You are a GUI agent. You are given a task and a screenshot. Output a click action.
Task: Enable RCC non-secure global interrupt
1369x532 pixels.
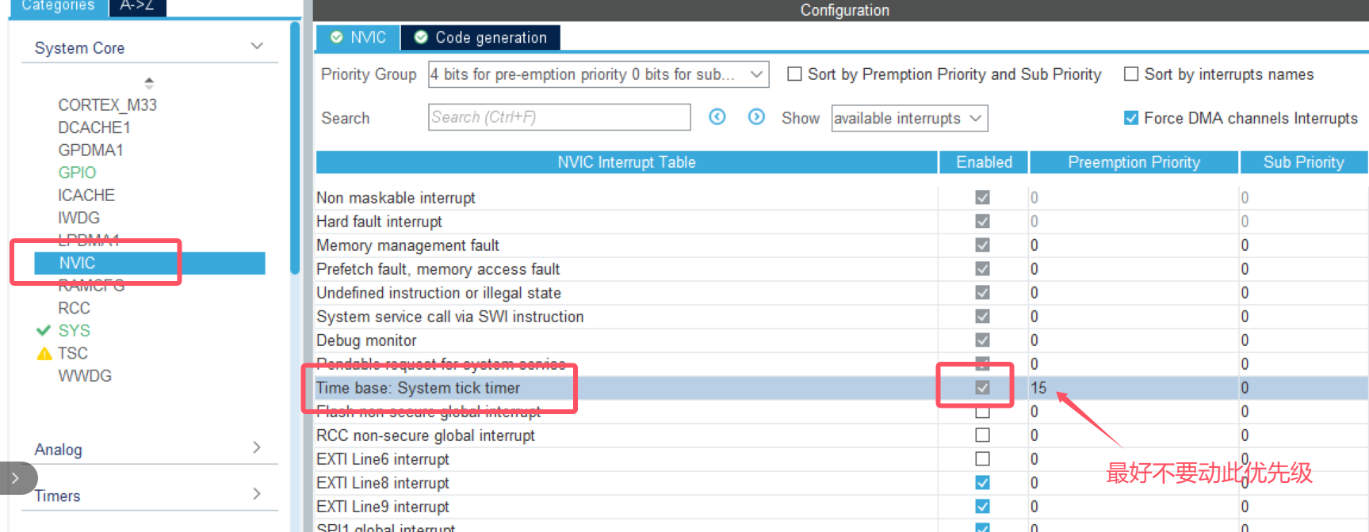(x=982, y=435)
